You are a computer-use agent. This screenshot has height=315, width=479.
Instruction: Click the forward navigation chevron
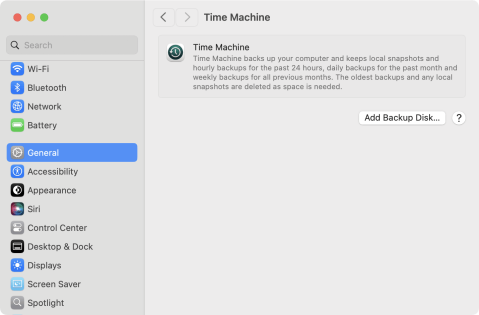[186, 17]
